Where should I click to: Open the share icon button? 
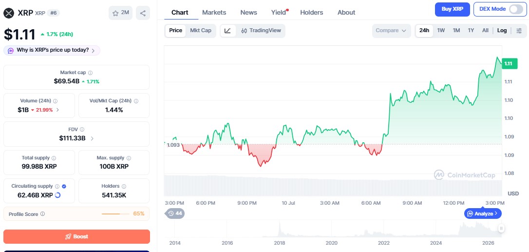coord(143,13)
